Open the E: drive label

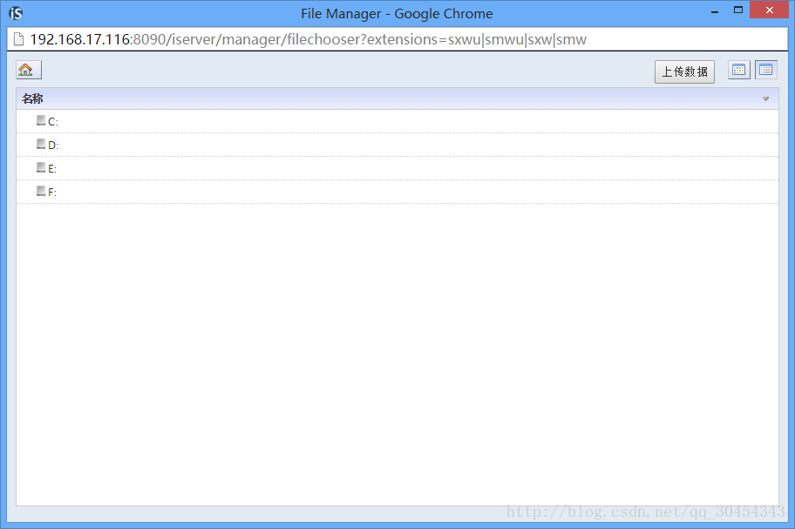point(52,169)
